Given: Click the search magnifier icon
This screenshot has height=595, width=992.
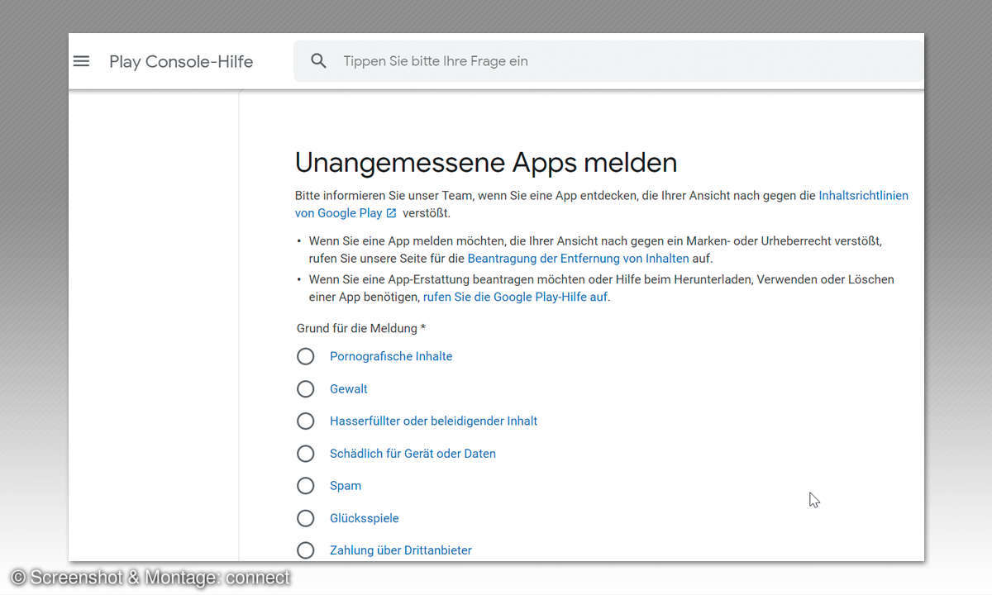Looking at the screenshot, I should click(x=318, y=61).
